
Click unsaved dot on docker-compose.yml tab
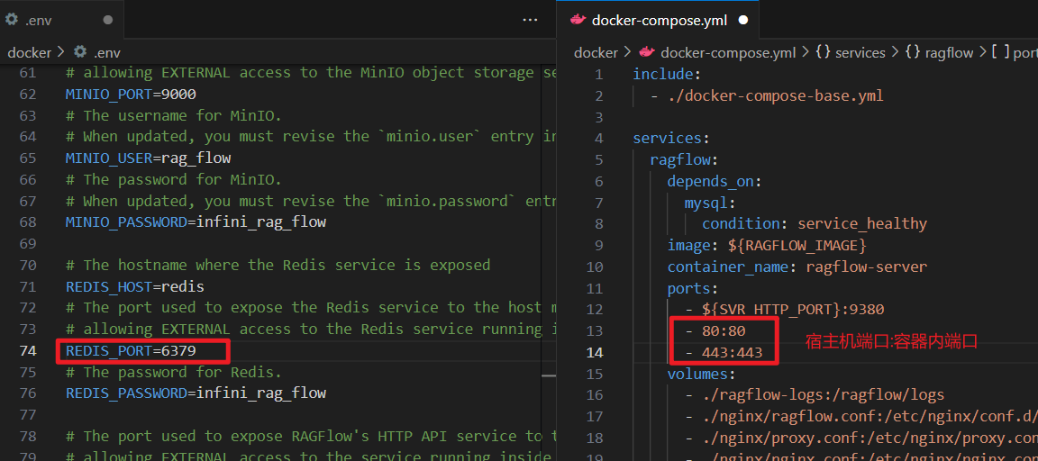(x=743, y=19)
